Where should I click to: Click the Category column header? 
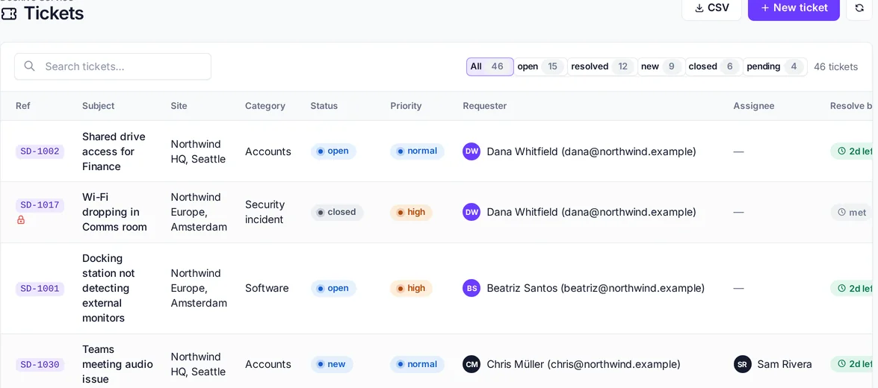coord(265,106)
